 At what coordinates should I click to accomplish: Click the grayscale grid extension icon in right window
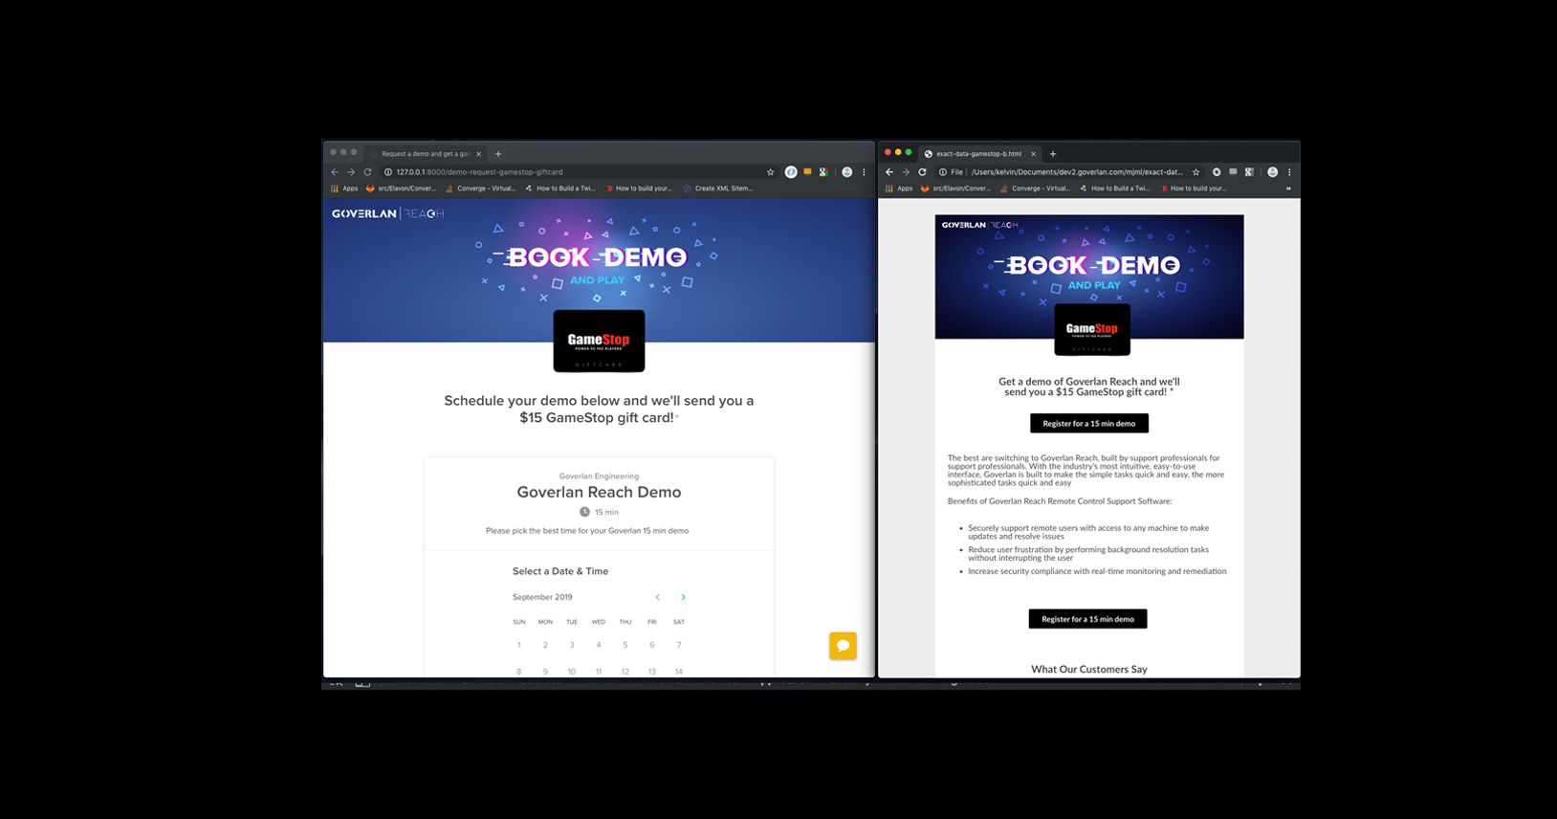pyautogui.click(x=1249, y=172)
